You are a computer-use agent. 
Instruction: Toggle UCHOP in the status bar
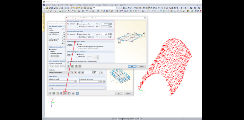[x=115, y=119]
